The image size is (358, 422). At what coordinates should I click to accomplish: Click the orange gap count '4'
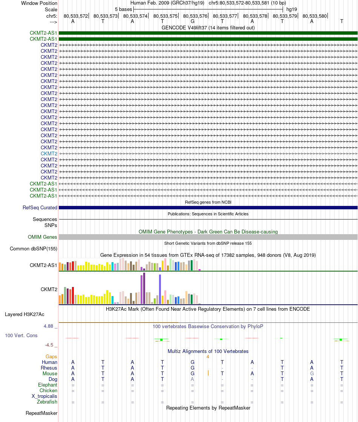[x=208, y=357]
